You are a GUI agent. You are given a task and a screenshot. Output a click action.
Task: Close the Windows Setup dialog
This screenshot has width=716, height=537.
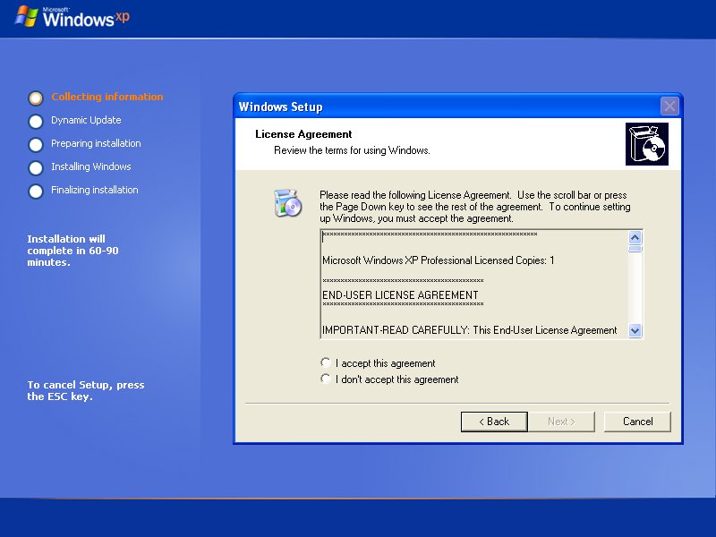(x=669, y=107)
